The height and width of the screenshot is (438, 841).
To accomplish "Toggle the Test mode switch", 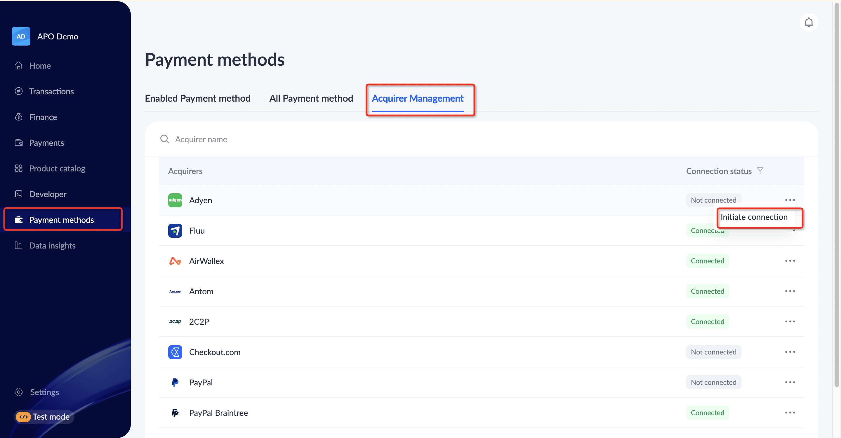I will (x=23, y=416).
